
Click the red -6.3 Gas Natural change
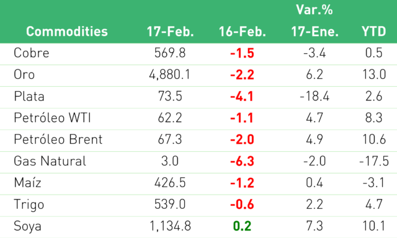pyautogui.click(x=242, y=161)
